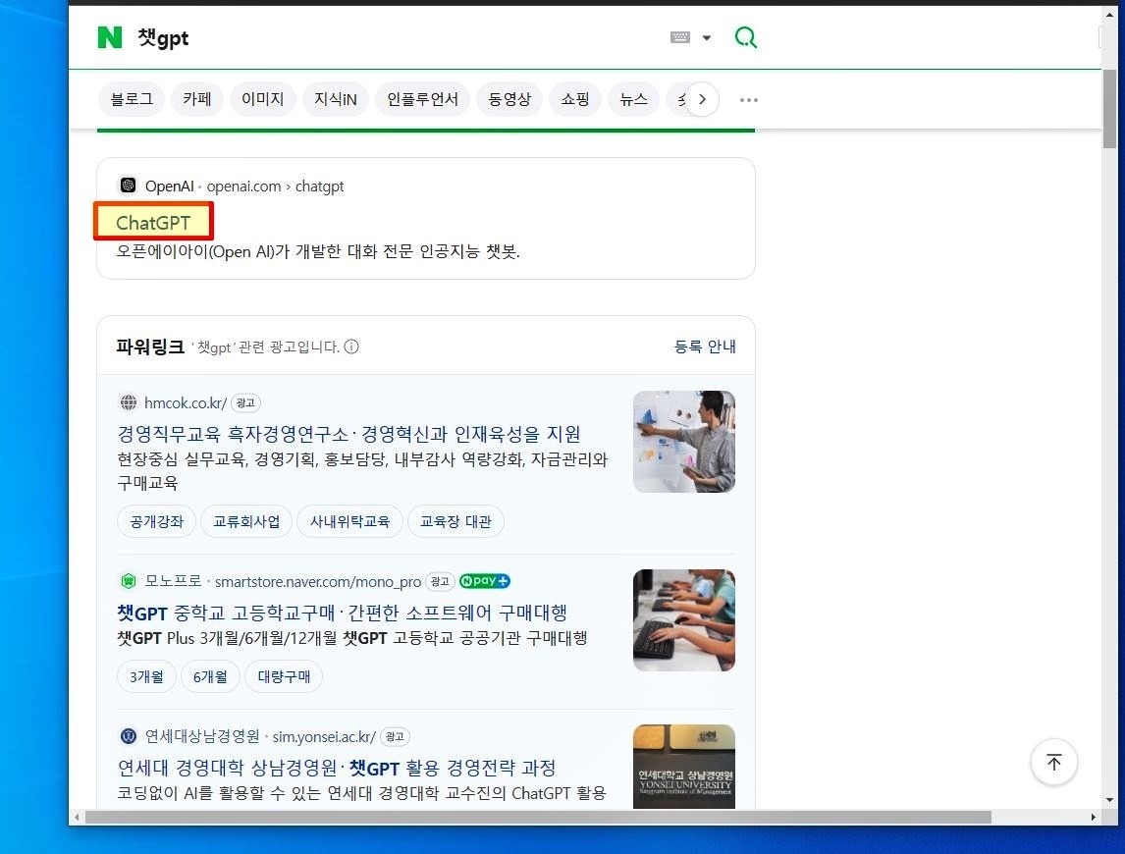Click the presenter thumbnail for hmcok ad
1125x854 pixels.
pyautogui.click(x=684, y=442)
